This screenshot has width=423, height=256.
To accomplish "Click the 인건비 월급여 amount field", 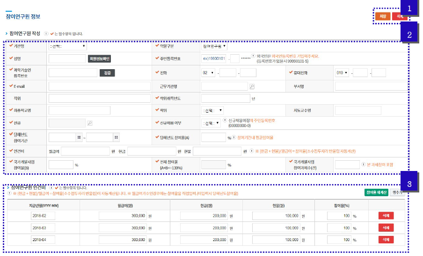I will (86, 151).
